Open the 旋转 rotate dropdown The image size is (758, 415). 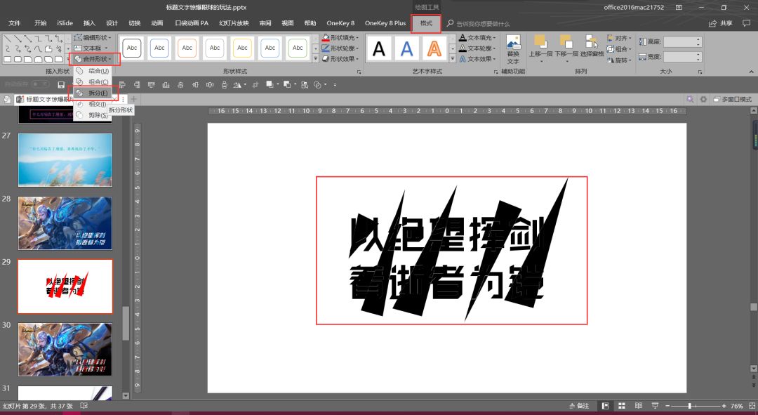tap(619, 60)
